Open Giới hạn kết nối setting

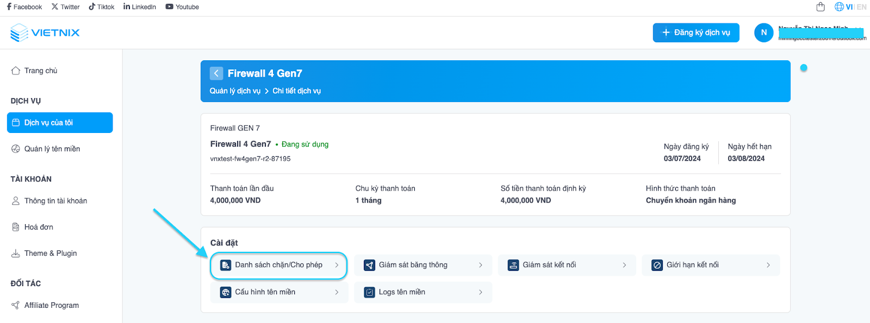[711, 265]
